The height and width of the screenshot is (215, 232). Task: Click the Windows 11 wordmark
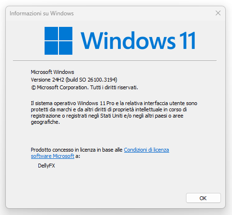pyautogui.click(x=138, y=40)
